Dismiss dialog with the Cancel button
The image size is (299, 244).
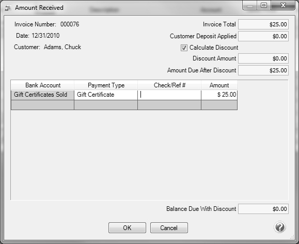click(x=169, y=227)
